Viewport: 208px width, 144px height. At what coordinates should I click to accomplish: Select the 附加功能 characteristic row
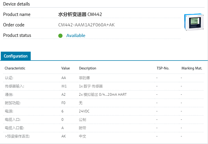click(x=12, y=103)
